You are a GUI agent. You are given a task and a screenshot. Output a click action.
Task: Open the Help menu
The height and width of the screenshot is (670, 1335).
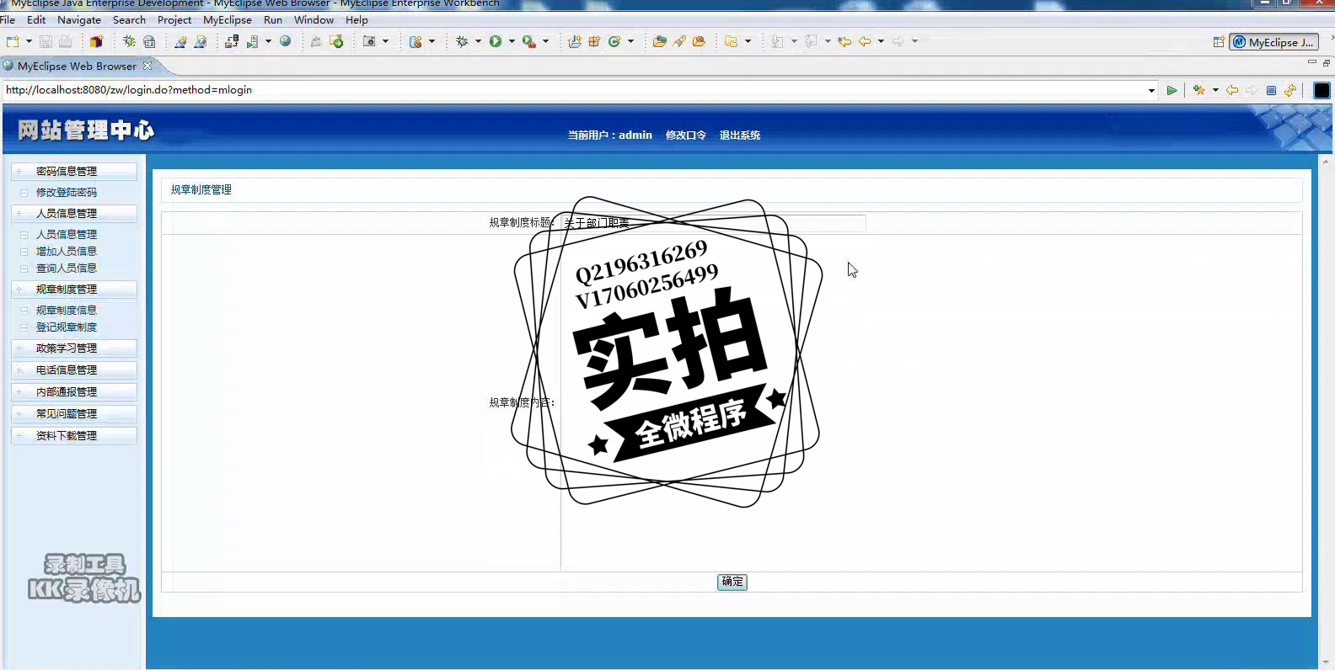[x=357, y=20]
